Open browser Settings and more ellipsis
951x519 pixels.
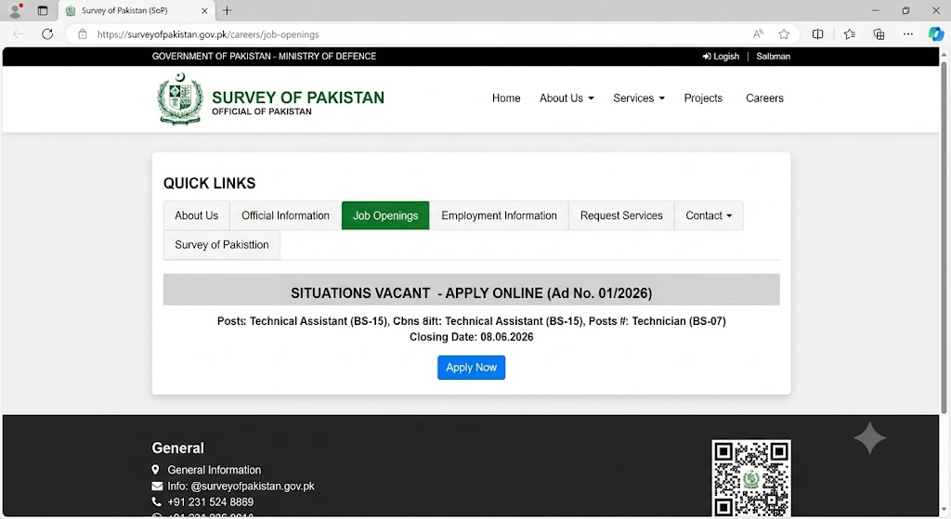tap(908, 34)
